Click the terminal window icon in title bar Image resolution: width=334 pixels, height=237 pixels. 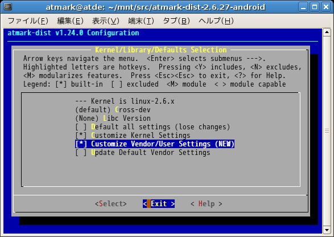click(8, 7)
